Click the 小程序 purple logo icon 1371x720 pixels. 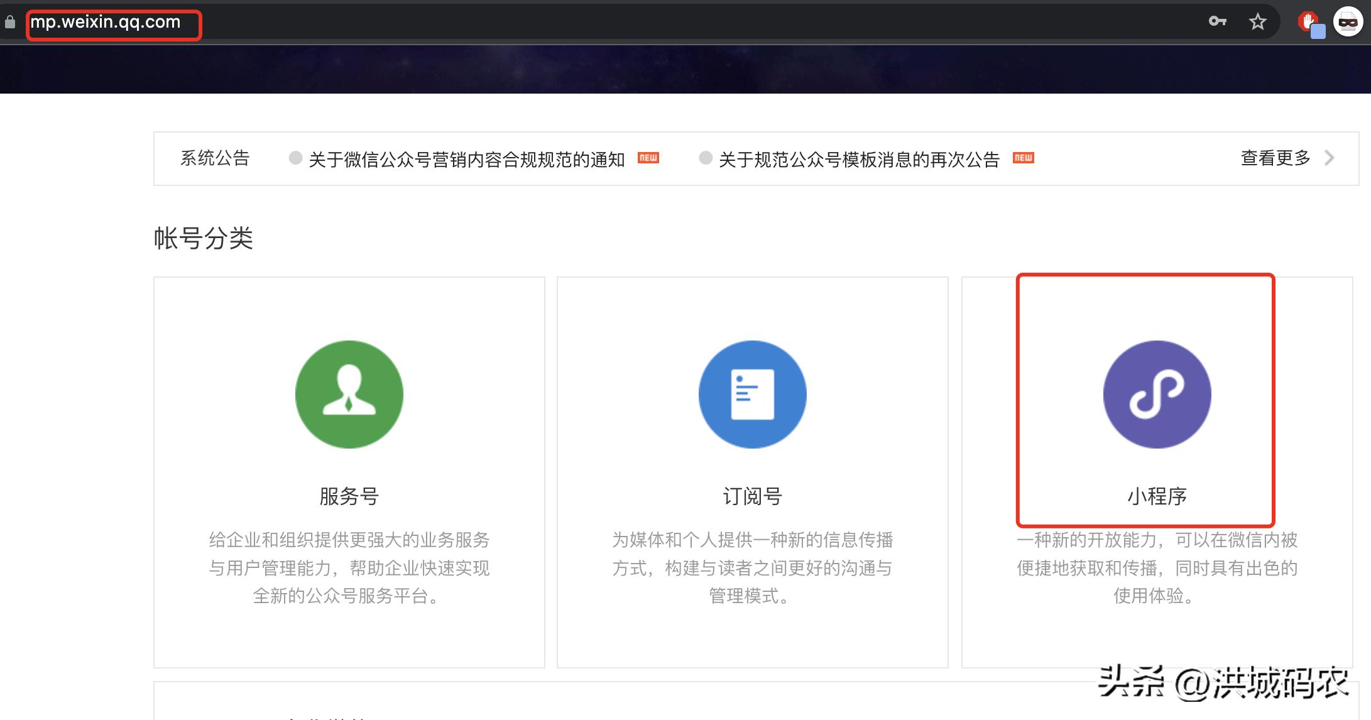click(1157, 395)
